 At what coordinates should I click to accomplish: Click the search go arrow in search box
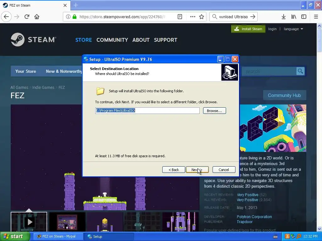pos(253,17)
